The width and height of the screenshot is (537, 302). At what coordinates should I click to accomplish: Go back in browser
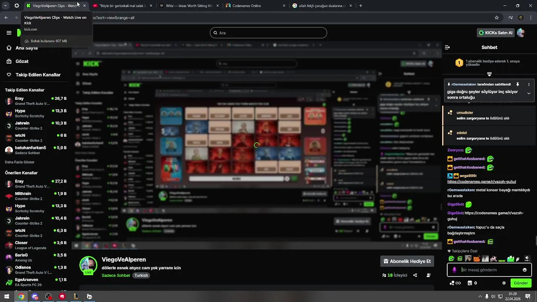[6, 18]
